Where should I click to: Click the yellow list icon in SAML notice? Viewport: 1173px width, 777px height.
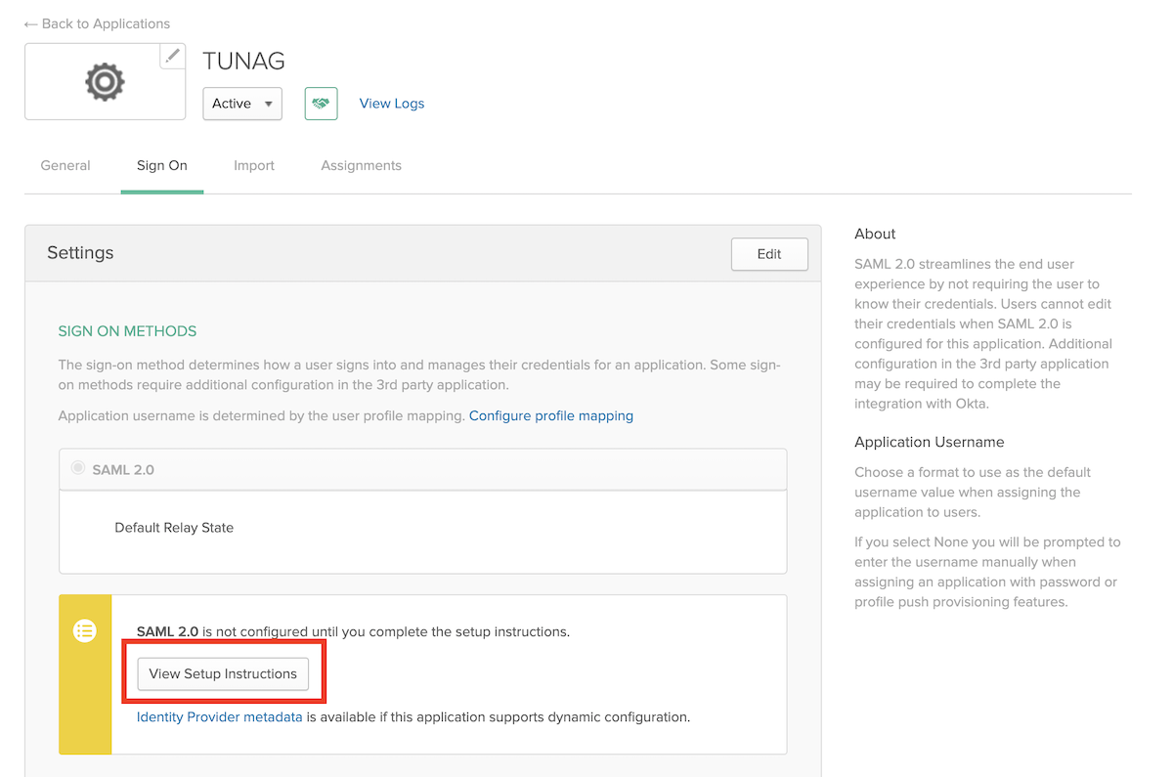click(x=85, y=631)
